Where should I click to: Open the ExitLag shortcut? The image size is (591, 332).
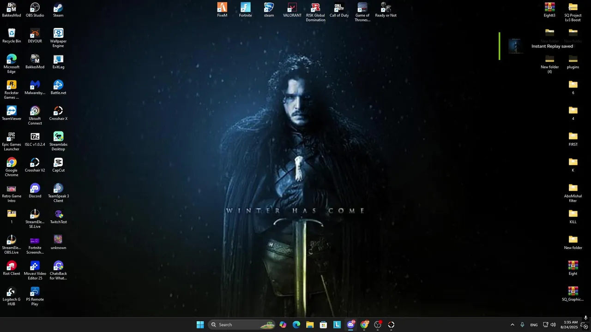(x=58, y=62)
